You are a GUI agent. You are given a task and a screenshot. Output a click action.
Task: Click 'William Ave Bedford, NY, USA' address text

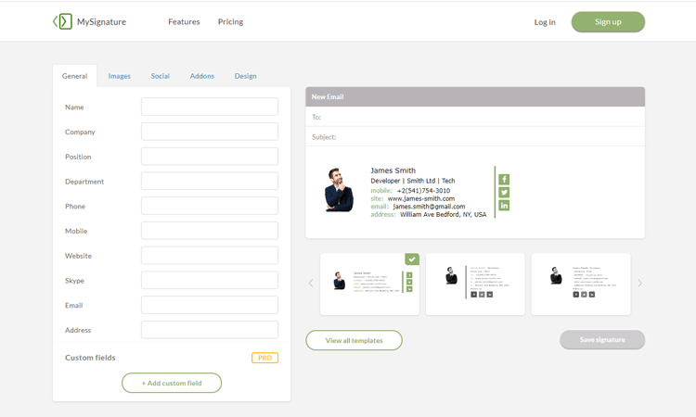(x=443, y=214)
